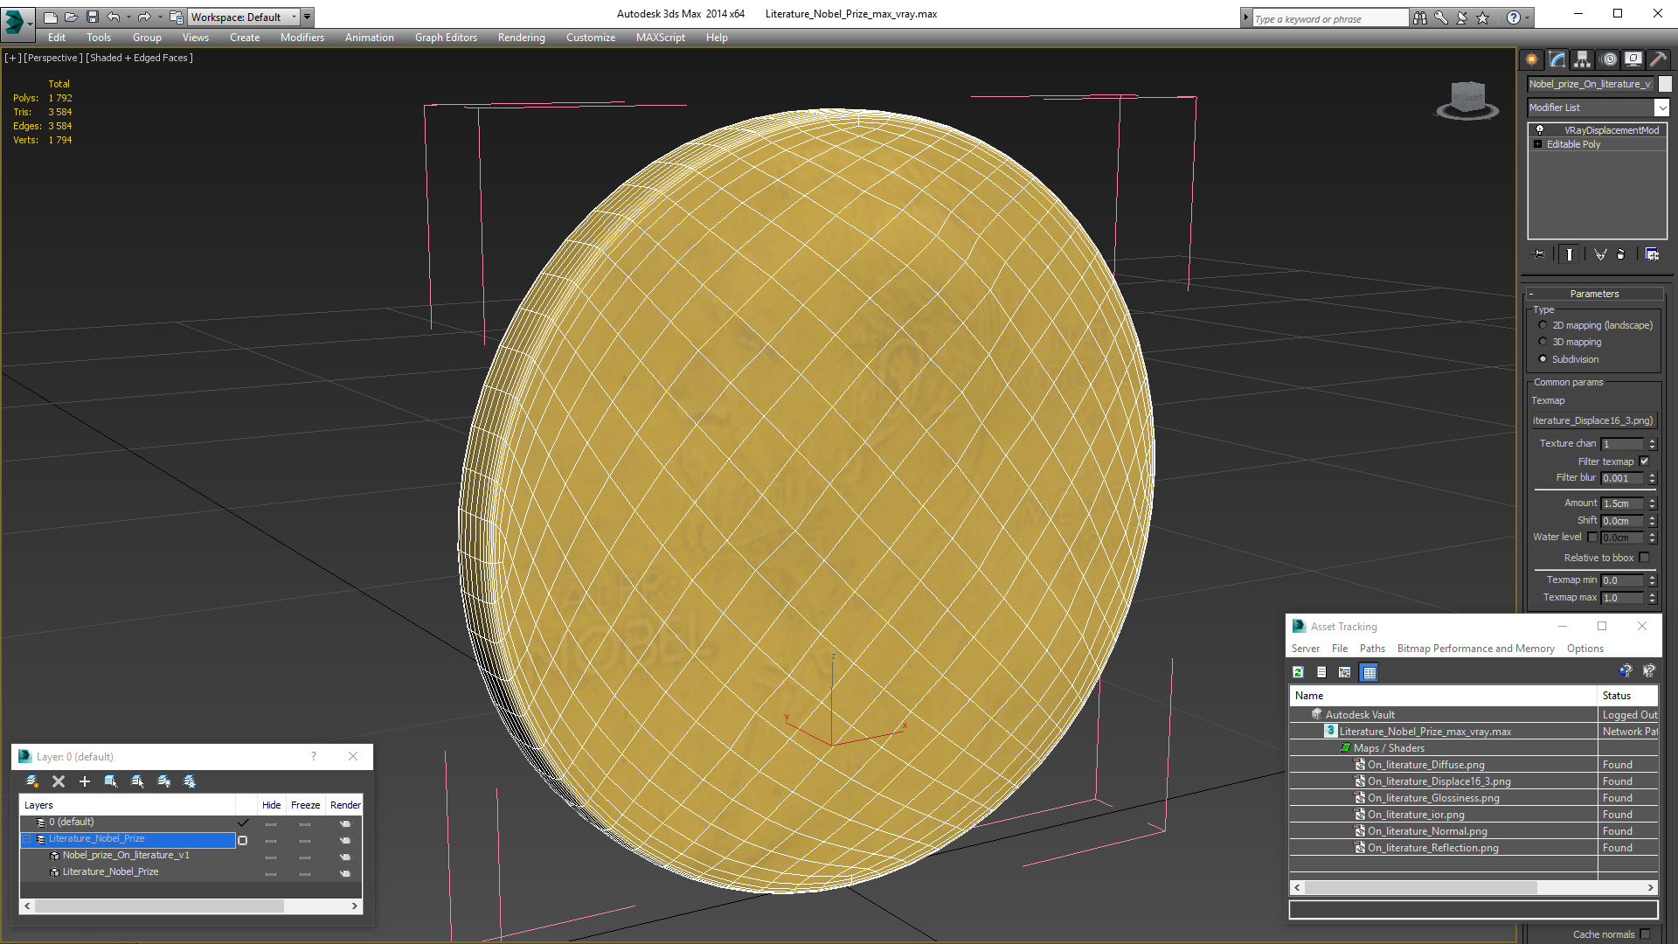Open Paths menu in Asset Tracking
Image resolution: width=1678 pixels, height=944 pixels.
[1372, 649]
